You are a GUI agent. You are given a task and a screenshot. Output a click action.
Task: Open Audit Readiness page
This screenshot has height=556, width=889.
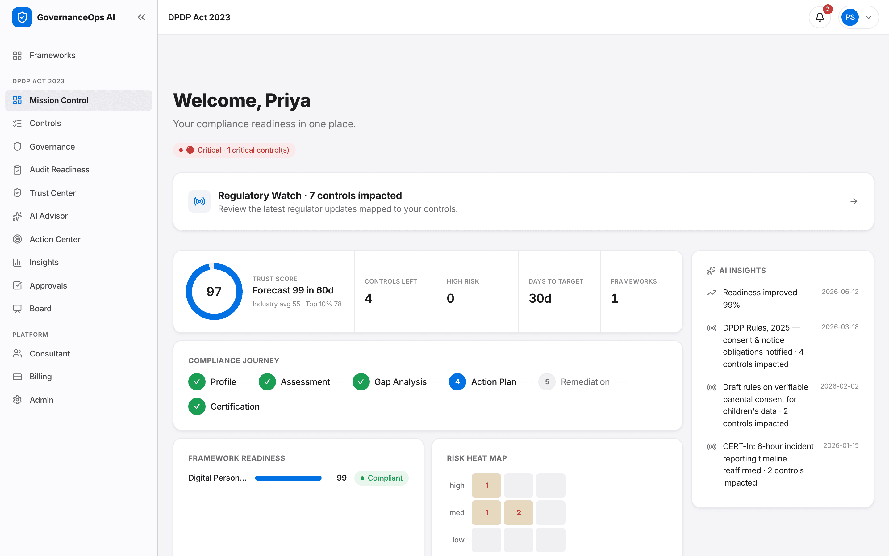[79, 170]
